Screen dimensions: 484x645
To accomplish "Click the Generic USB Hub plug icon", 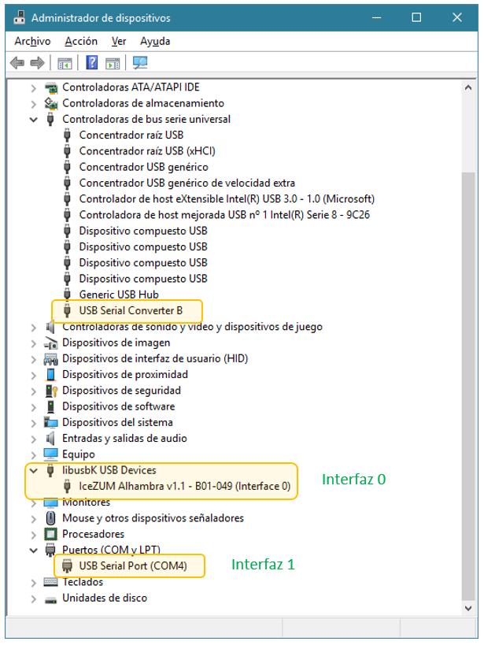I will pyautogui.click(x=67, y=295).
